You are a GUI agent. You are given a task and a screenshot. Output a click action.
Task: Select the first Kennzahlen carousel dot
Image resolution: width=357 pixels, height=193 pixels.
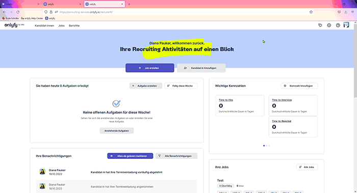[x=264, y=146]
